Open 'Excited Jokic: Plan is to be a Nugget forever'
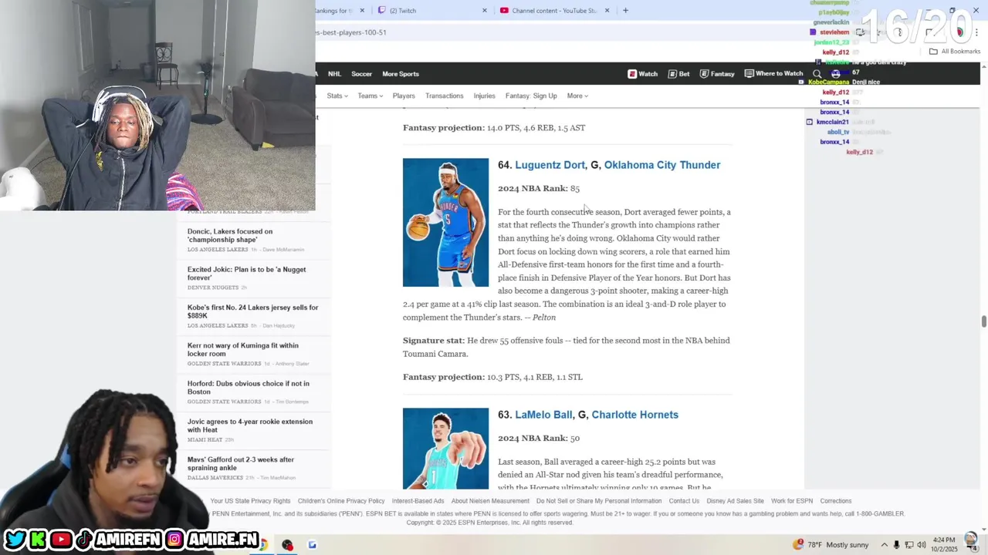 coord(246,274)
